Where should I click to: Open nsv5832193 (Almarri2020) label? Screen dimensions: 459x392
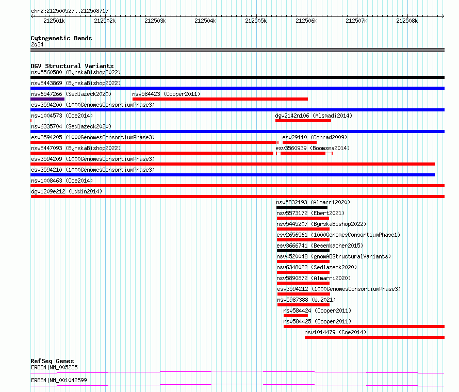[x=313, y=202]
